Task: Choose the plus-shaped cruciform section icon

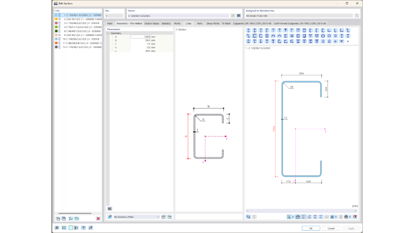Action: coord(336,41)
